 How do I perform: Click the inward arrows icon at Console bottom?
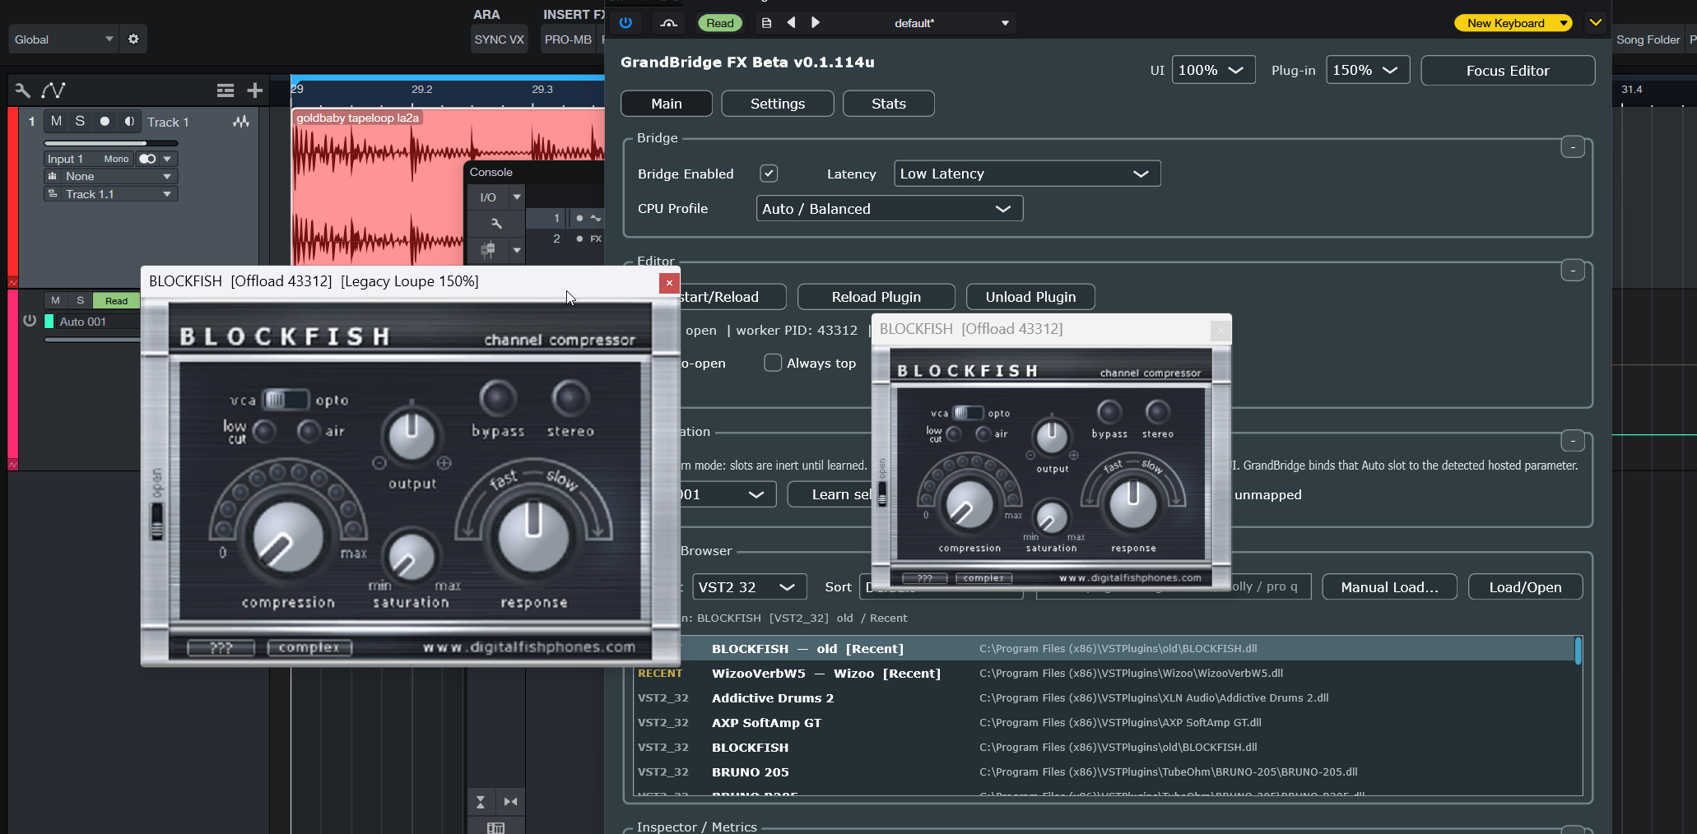click(x=511, y=802)
